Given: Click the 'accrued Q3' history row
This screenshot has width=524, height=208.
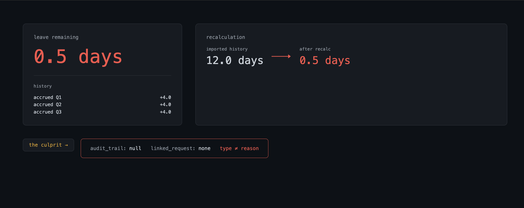Looking at the screenshot, I should tap(102, 112).
